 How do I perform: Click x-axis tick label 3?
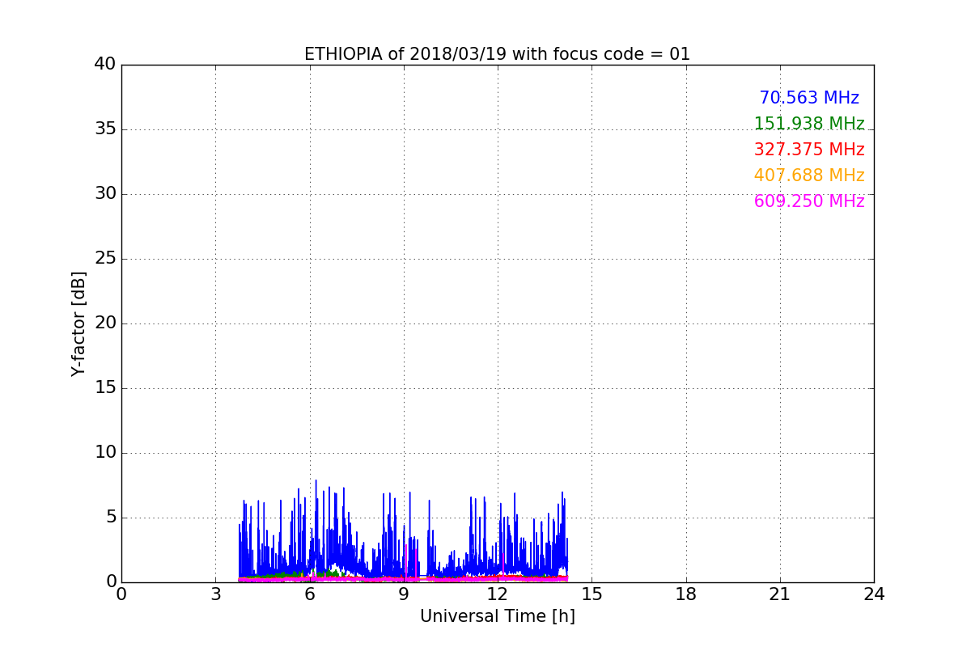click(x=215, y=594)
